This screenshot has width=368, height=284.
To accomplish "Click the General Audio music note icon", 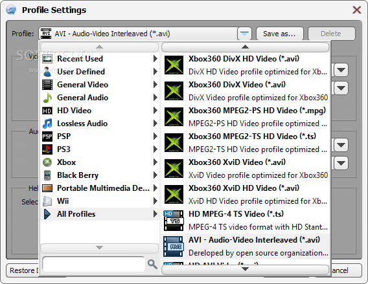I will [x=47, y=98].
